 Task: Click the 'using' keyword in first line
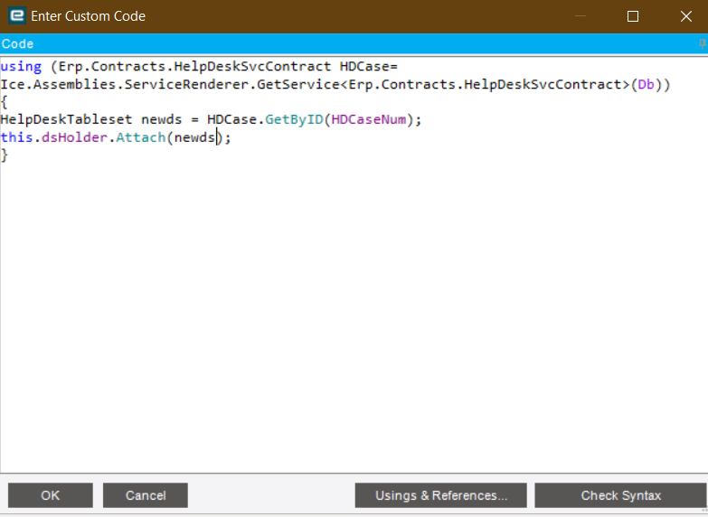click(x=21, y=67)
